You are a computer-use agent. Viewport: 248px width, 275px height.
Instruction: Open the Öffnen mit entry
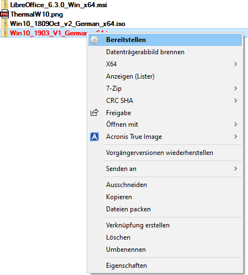(x=165, y=124)
